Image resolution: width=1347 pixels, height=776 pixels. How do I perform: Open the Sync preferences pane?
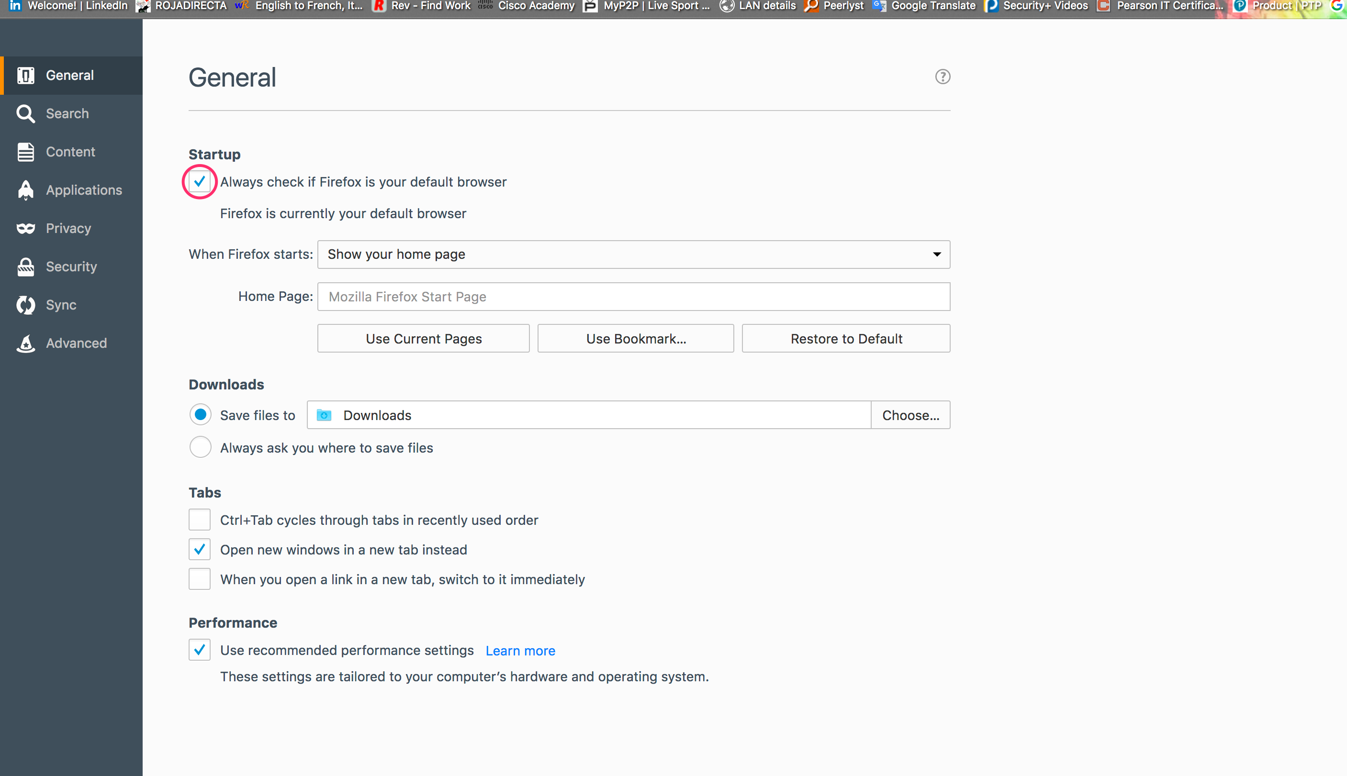(71, 305)
